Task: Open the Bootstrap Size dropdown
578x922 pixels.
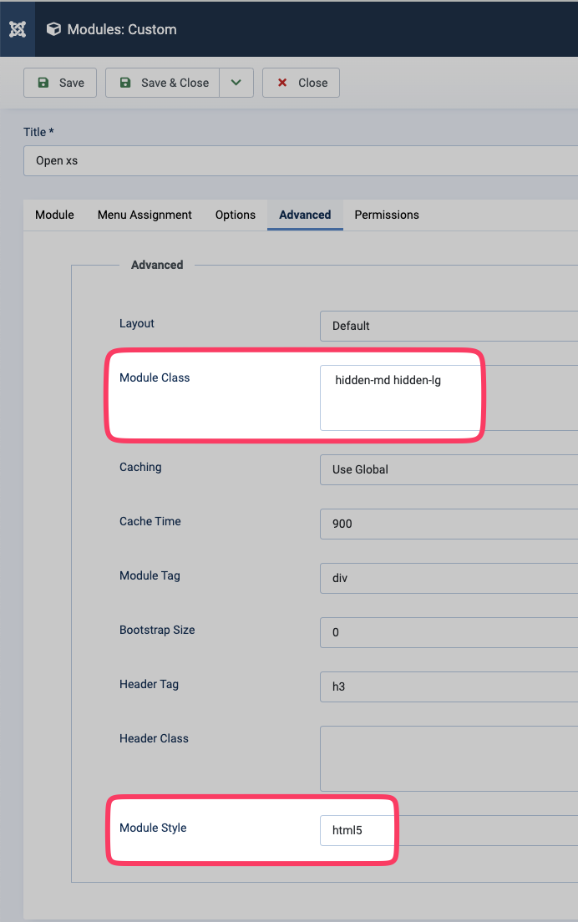Action: click(449, 632)
